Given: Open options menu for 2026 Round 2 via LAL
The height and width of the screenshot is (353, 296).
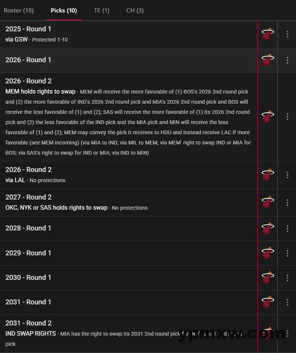Looking at the screenshot, I should pos(287,175).
